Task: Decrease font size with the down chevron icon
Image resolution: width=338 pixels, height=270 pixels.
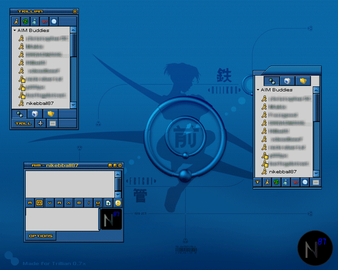Action: tap(50, 203)
